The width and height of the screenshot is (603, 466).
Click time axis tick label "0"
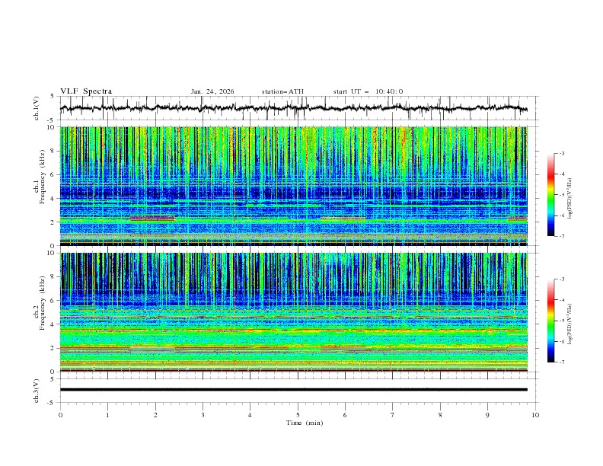pyautogui.click(x=60, y=415)
